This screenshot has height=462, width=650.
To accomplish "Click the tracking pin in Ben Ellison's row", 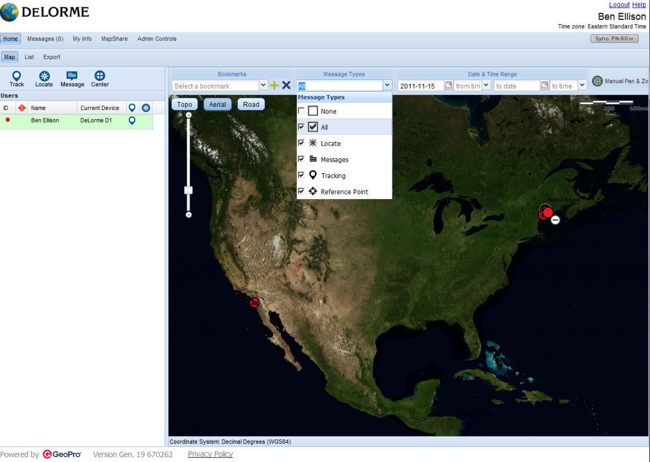I will (x=132, y=121).
